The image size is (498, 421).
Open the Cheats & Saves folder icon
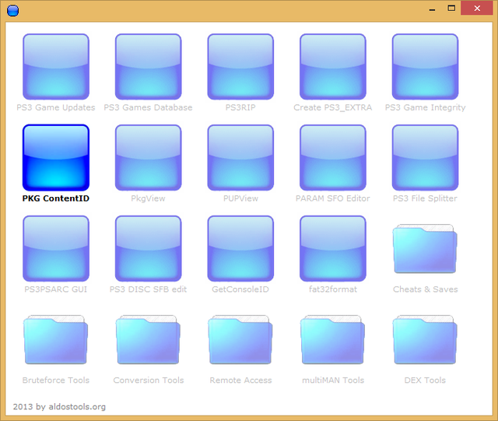click(x=425, y=249)
